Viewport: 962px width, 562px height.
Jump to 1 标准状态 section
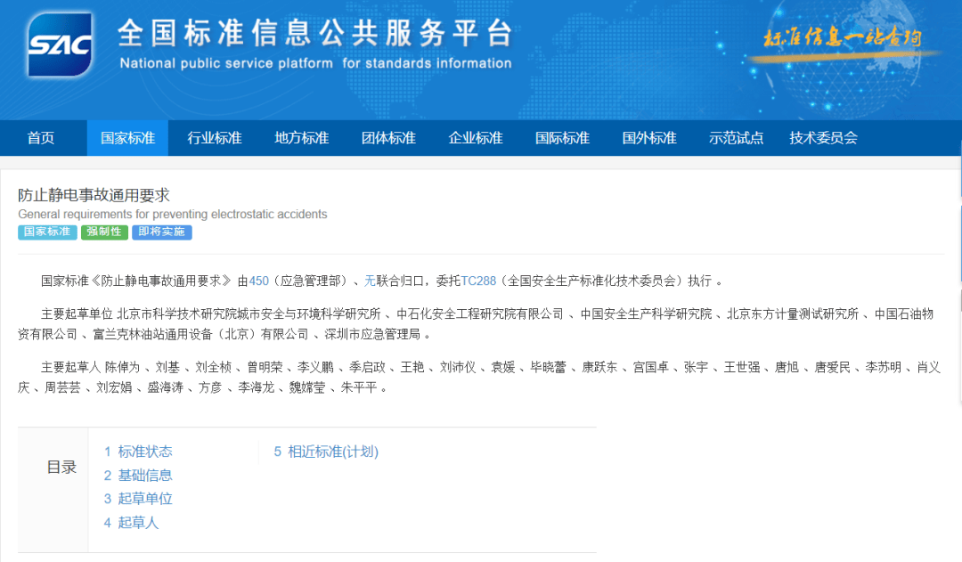[x=138, y=452]
